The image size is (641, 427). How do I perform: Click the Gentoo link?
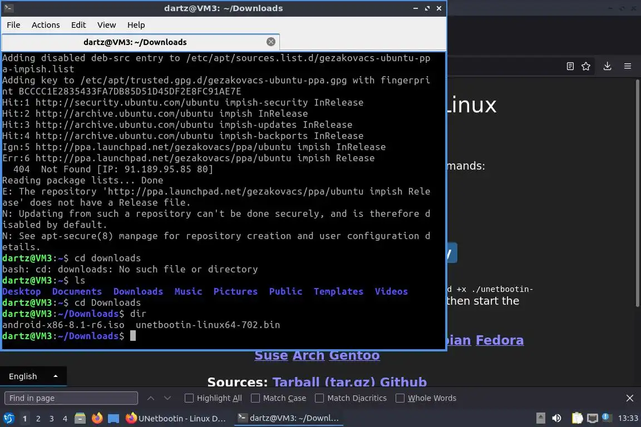point(354,355)
